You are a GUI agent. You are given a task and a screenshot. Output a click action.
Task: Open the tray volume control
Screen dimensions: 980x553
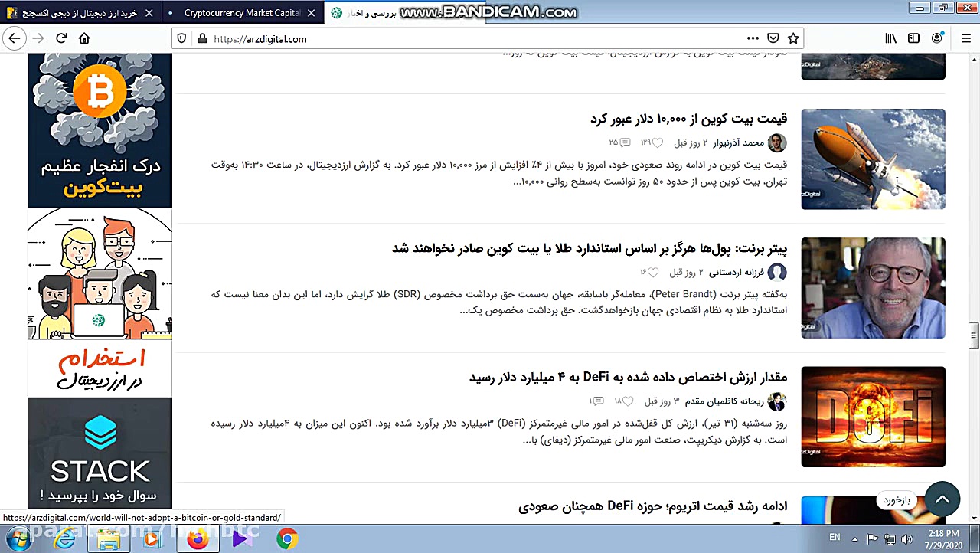(x=908, y=538)
